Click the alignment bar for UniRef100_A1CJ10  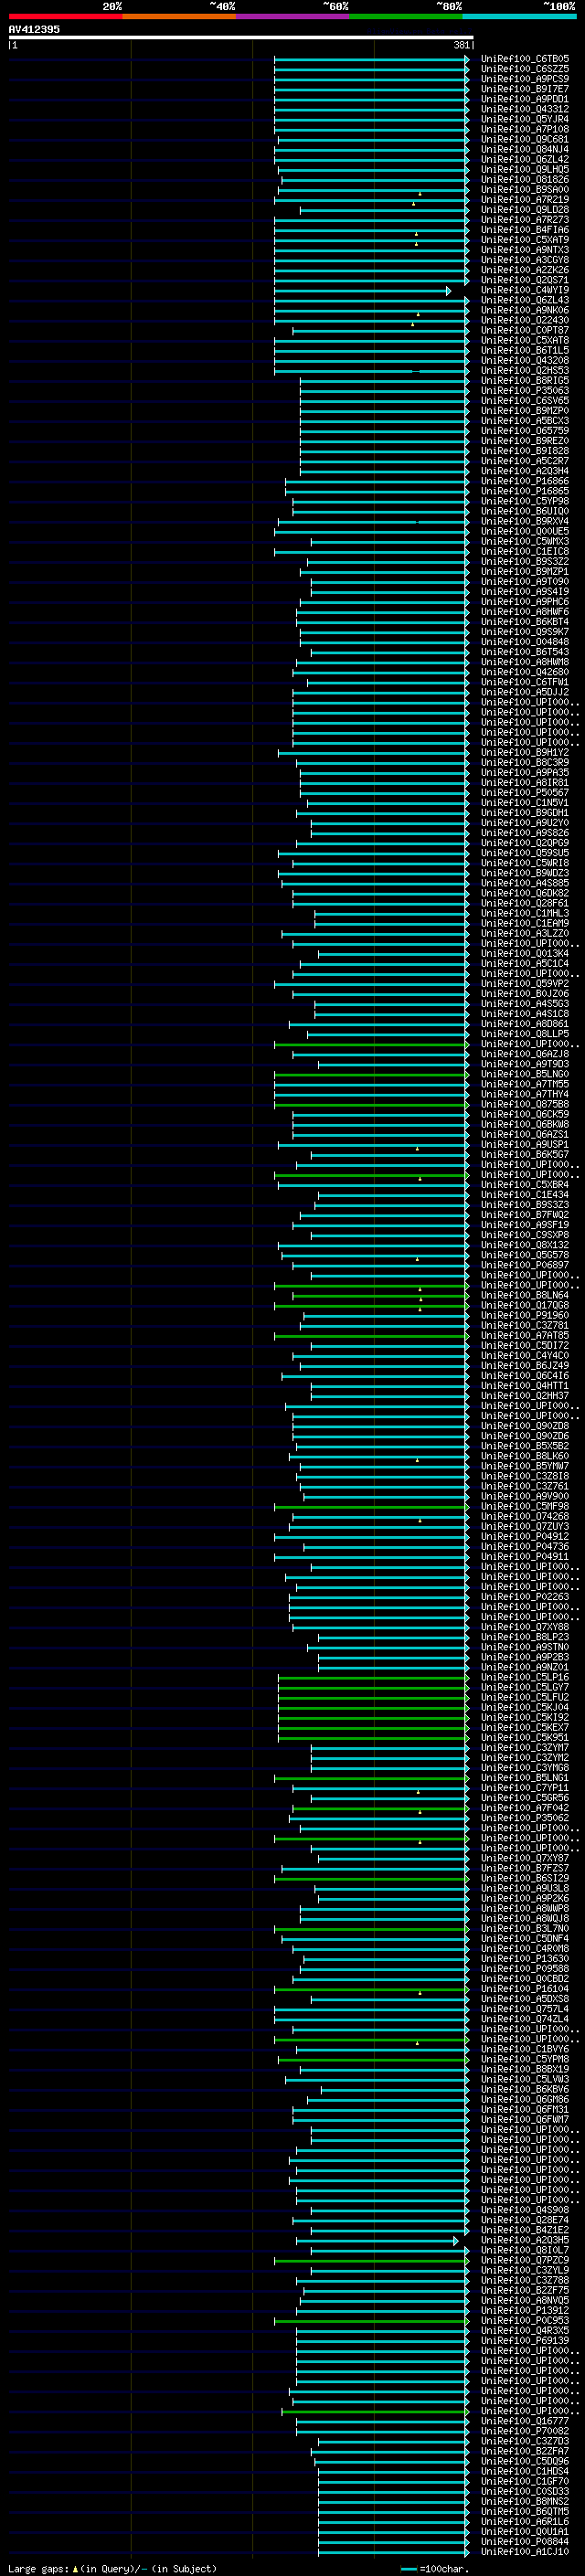click(x=393, y=2553)
